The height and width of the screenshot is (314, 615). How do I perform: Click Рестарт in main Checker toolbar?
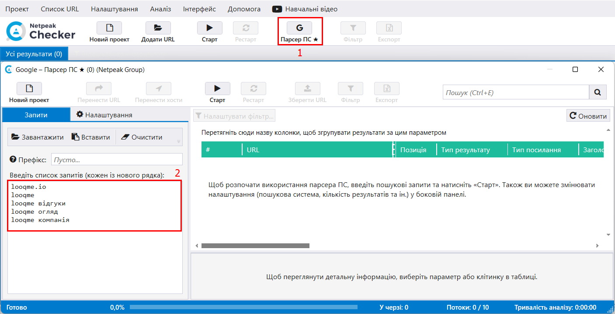click(245, 32)
